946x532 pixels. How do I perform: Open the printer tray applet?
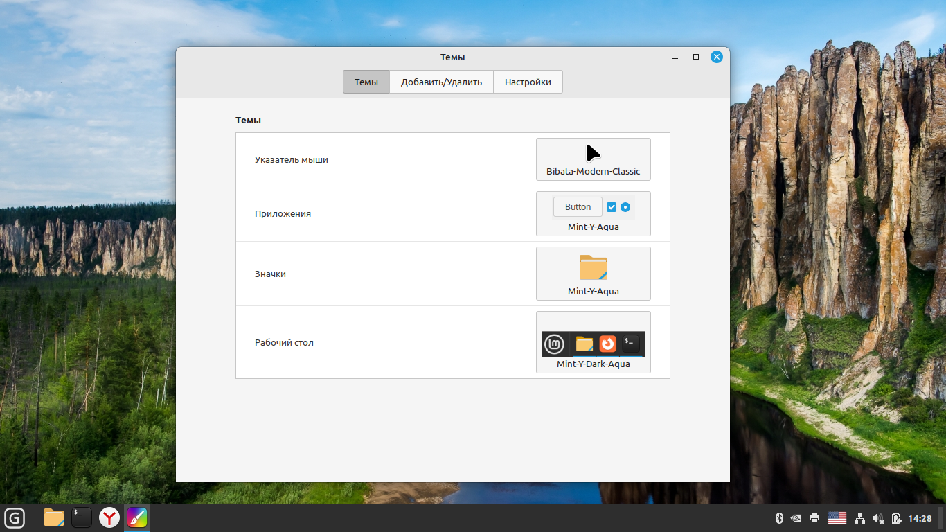(x=814, y=518)
